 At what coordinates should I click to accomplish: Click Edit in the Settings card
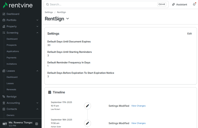[x=189, y=34]
